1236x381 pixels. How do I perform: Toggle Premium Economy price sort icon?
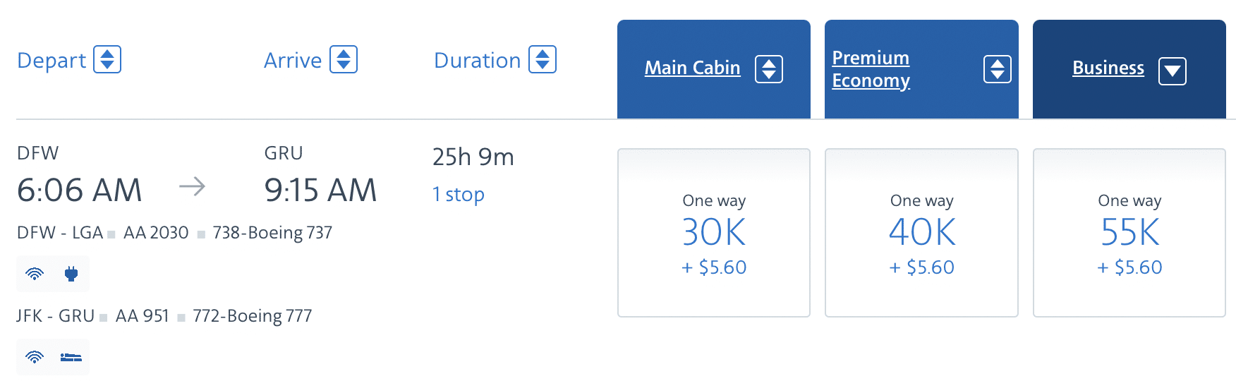(x=998, y=69)
